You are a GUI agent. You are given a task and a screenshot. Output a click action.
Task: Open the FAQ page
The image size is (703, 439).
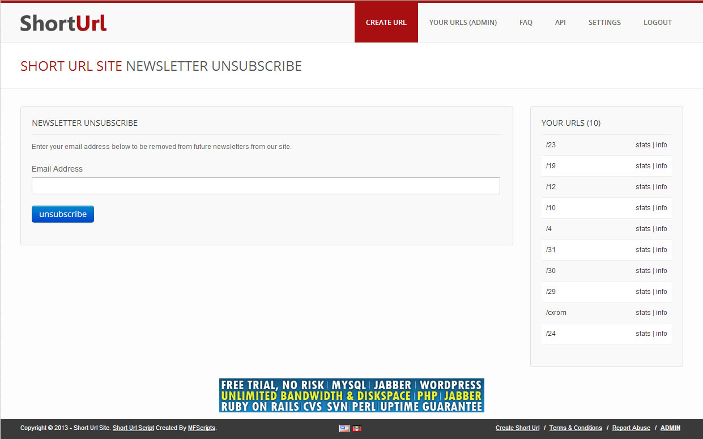coord(526,23)
